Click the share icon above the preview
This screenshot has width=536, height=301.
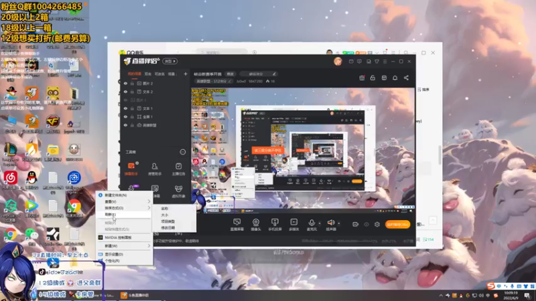coord(406,78)
